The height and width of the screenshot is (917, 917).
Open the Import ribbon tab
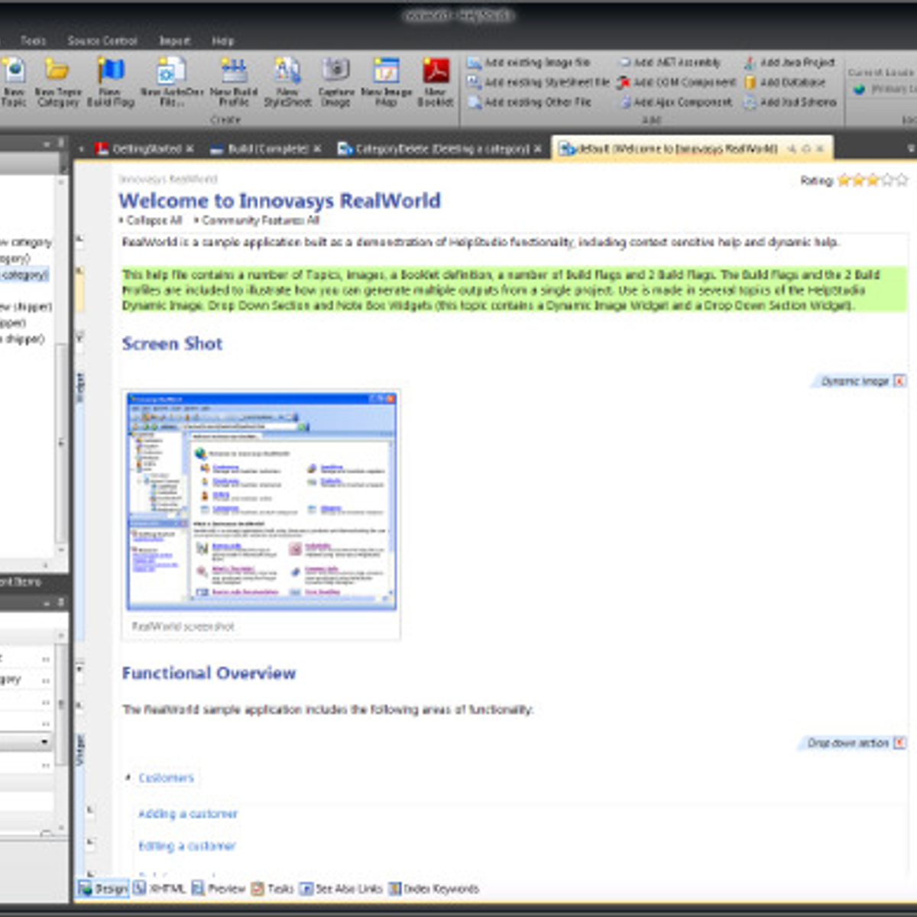click(x=174, y=41)
